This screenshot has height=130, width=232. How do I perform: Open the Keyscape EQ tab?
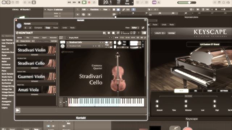click(195, 91)
